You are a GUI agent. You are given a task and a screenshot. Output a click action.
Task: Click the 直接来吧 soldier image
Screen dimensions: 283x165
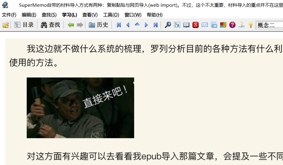[x=80, y=108]
